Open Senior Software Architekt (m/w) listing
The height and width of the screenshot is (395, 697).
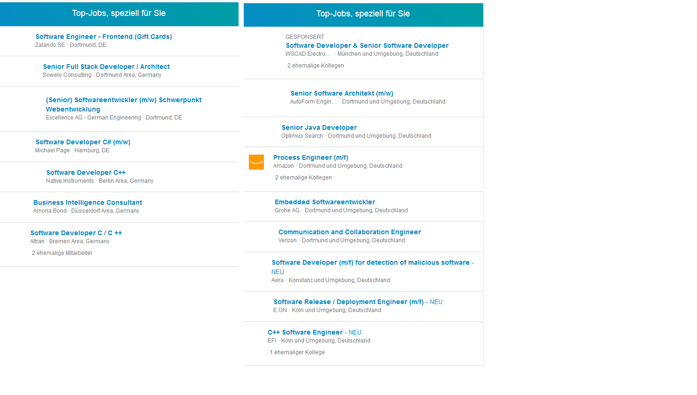342,93
